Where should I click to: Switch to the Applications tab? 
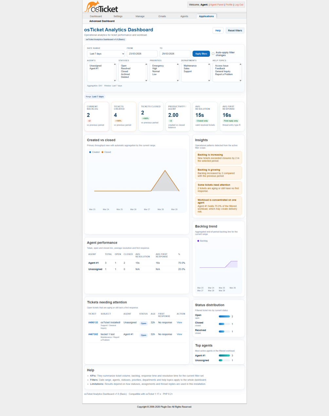tap(206, 16)
